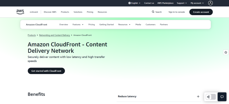The image size is (229, 104).
Task: Open the chat bubble icon
Action: (222, 97)
